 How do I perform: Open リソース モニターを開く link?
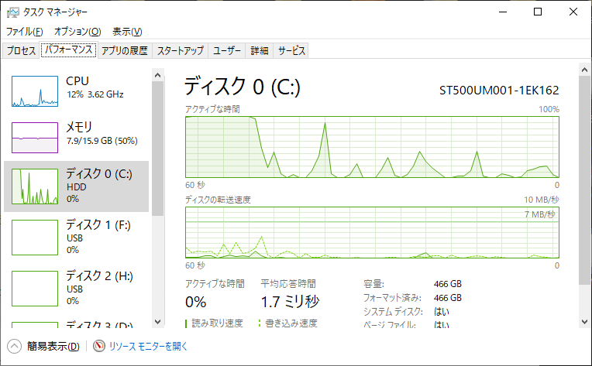[x=148, y=347]
